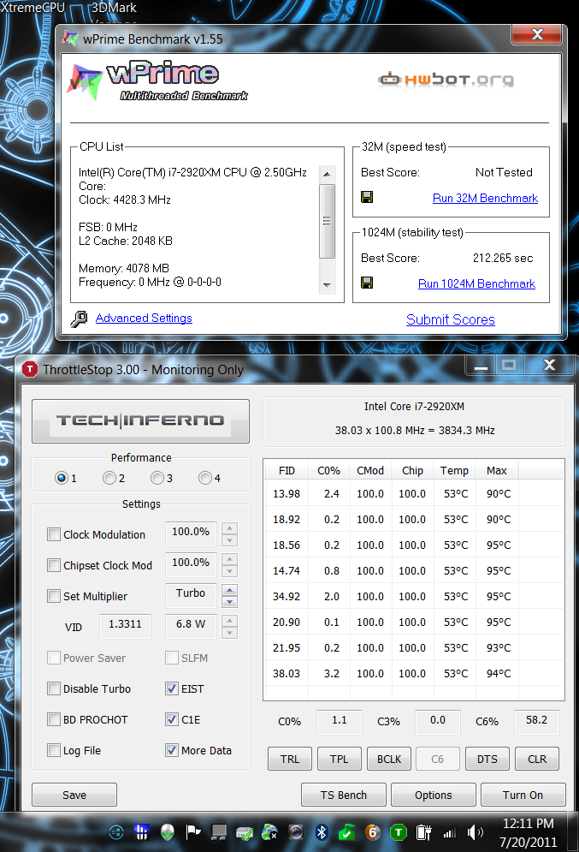The image size is (579, 852).
Task: Select performance profile 3 radio button
Action: (x=157, y=478)
